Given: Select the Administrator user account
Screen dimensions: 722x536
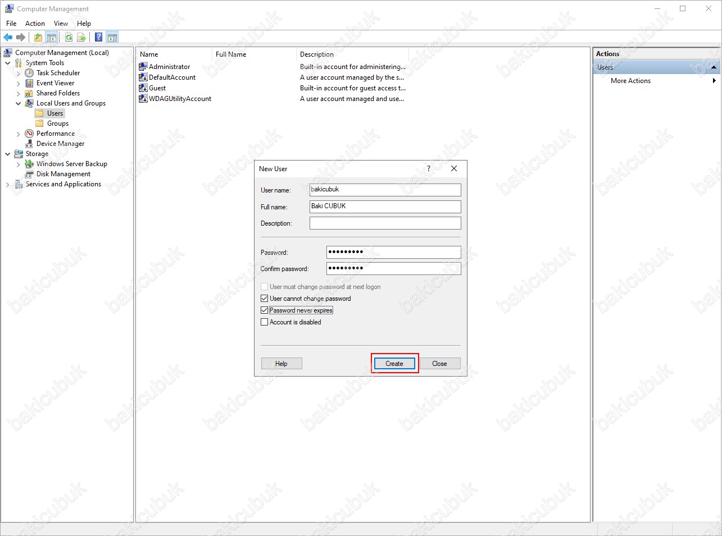Looking at the screenshot, I should tap(169, 67).
